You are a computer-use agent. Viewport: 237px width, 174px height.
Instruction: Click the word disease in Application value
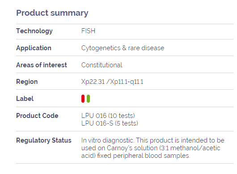point(153,48)
